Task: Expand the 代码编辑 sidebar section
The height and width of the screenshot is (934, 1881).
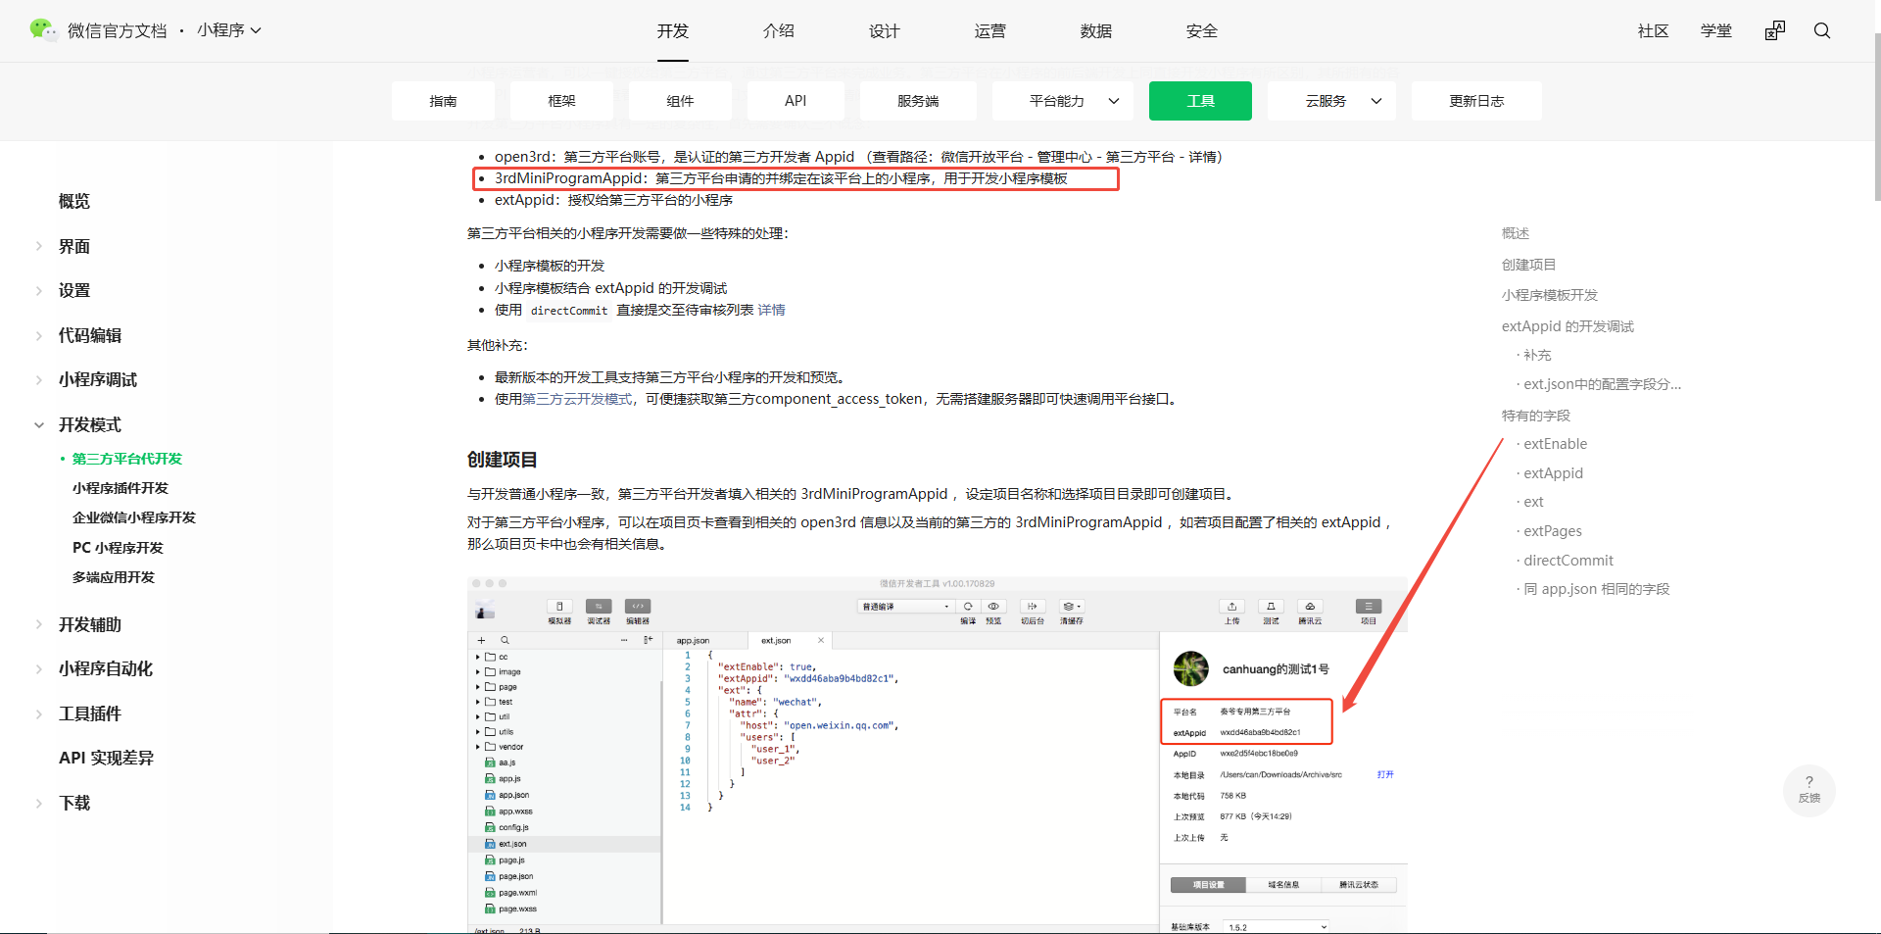Action: pos(39,335)
